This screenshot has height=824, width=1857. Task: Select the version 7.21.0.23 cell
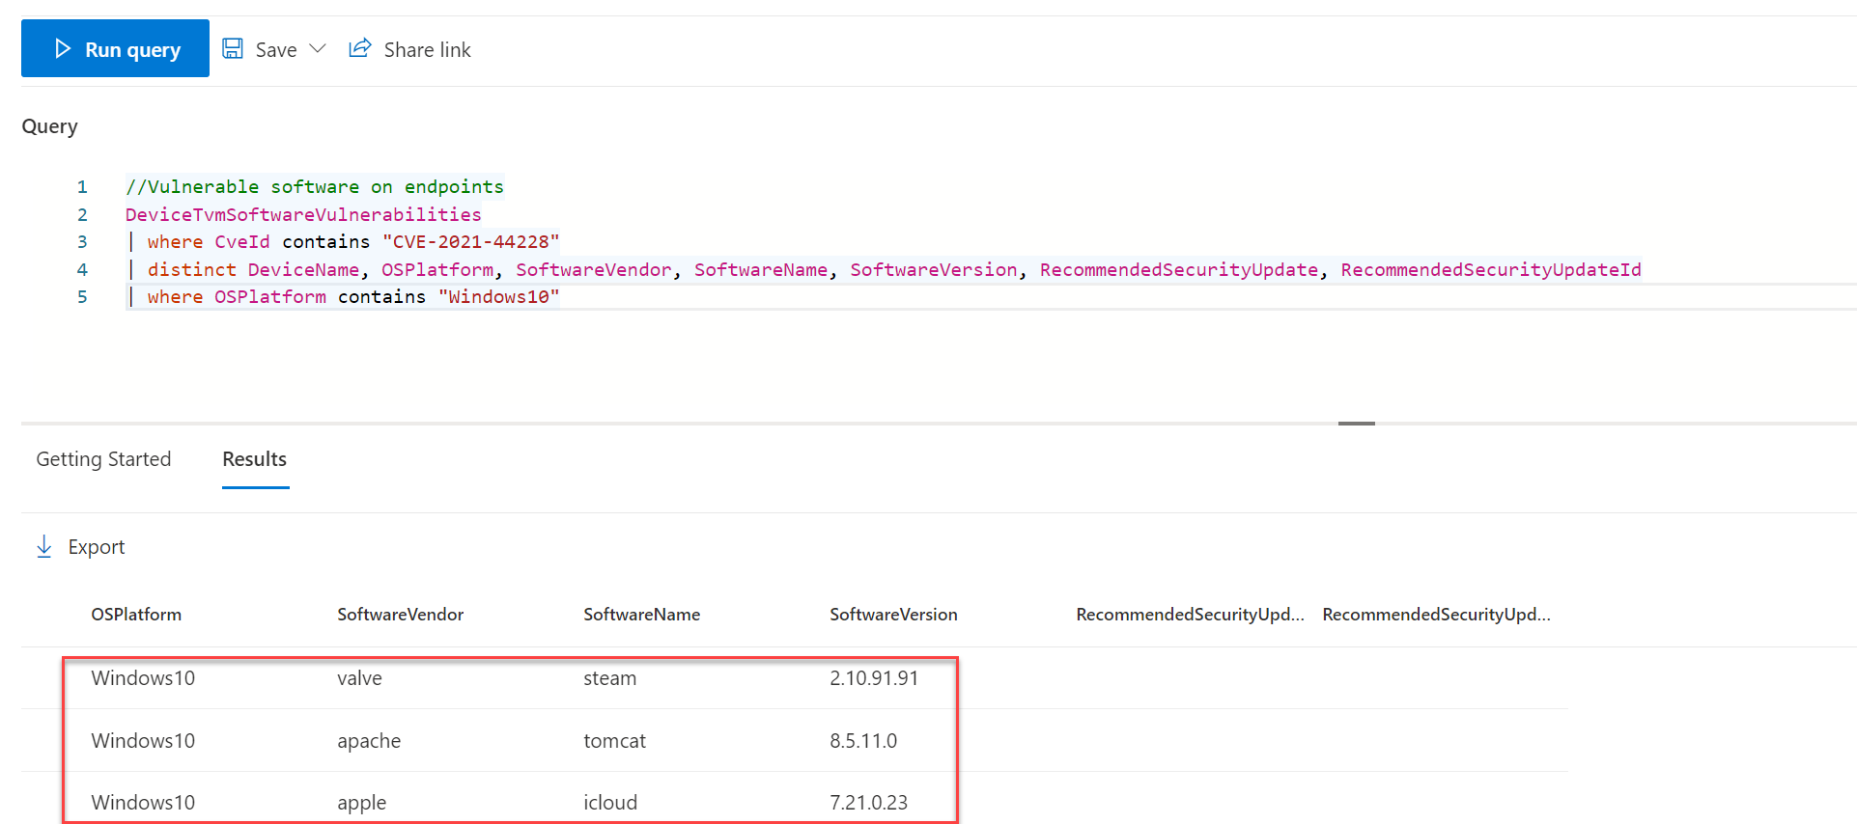[868, 803]
